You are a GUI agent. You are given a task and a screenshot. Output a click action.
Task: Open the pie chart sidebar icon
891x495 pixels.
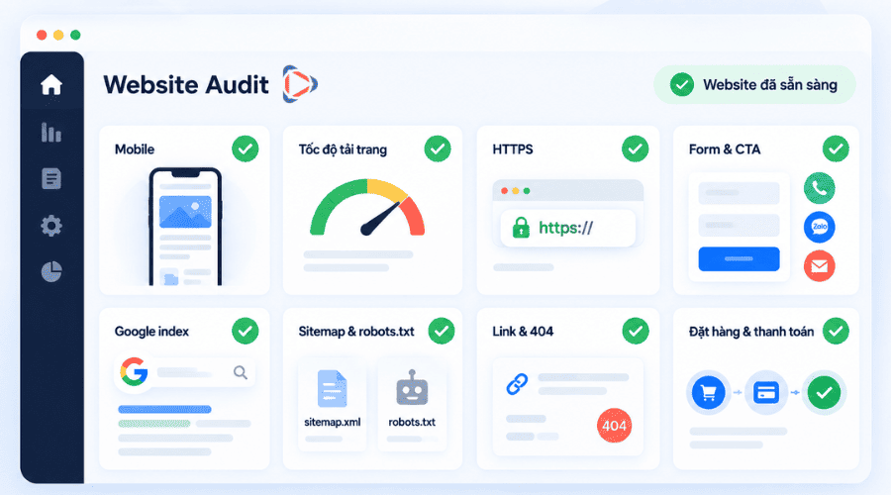51,271
